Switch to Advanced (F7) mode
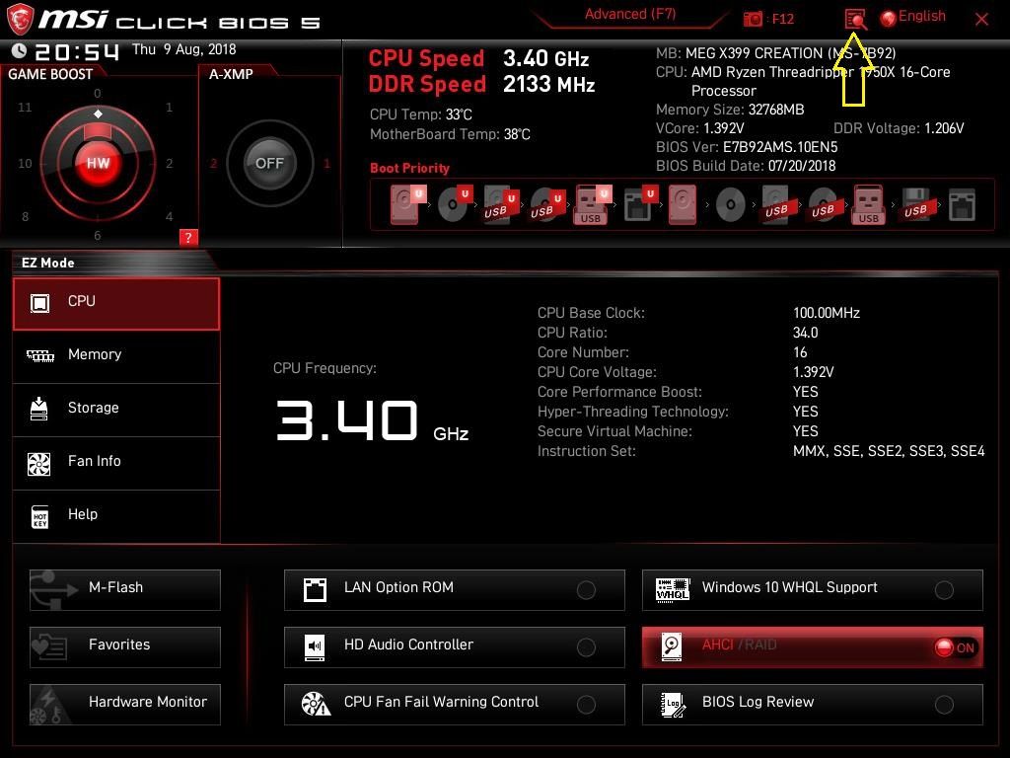 coord(630,14)
